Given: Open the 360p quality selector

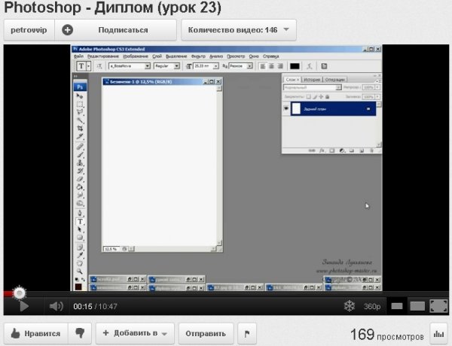Looking at the screenshot, I should click(x=372, y=307).
